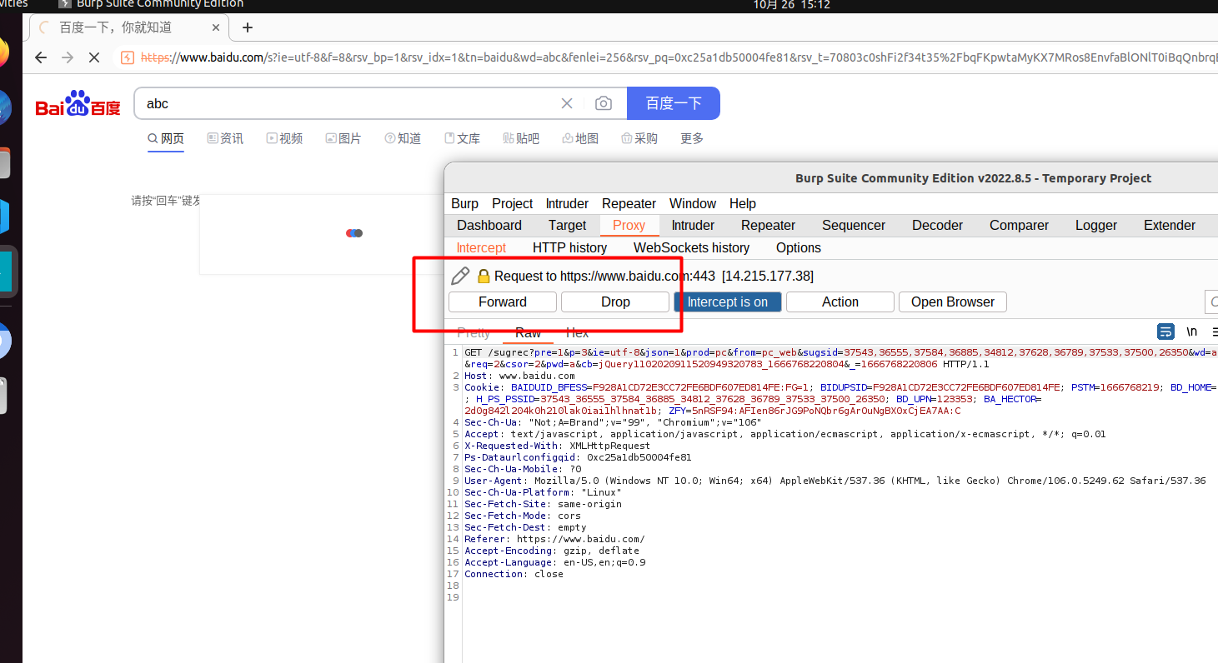This screenshot has height=663, width=1218.
Task: Drop the intercepted request
Action: 615,302
